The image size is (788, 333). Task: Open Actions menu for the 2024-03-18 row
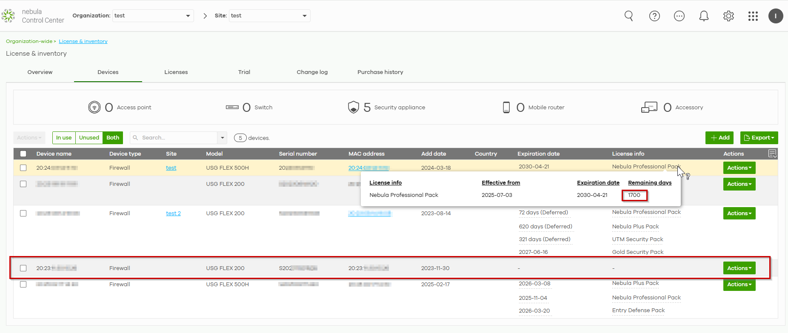coord(739,168)
